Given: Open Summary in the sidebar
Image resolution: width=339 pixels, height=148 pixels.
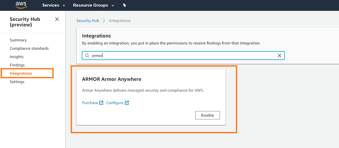Looking at the screenshot, I should click(x=18, y=40).
